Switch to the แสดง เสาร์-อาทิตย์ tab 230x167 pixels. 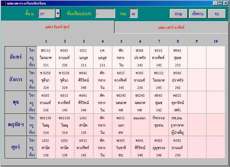(x=171, y=27)
